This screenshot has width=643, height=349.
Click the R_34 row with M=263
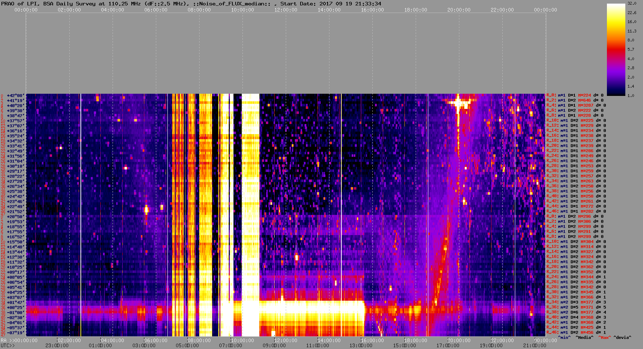point(576,181)
